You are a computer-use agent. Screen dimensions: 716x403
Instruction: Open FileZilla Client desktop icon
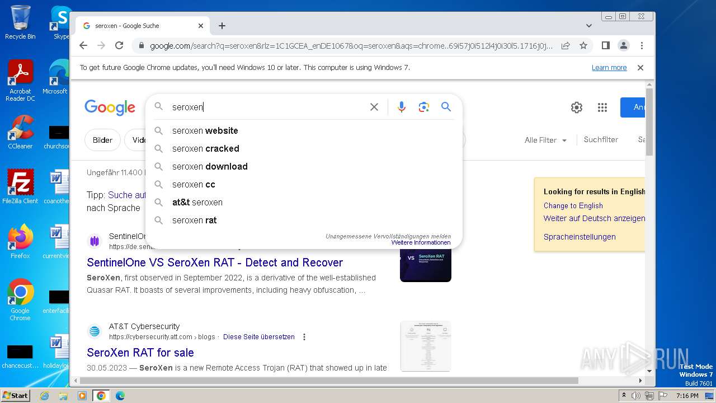(x=20, y=187)
